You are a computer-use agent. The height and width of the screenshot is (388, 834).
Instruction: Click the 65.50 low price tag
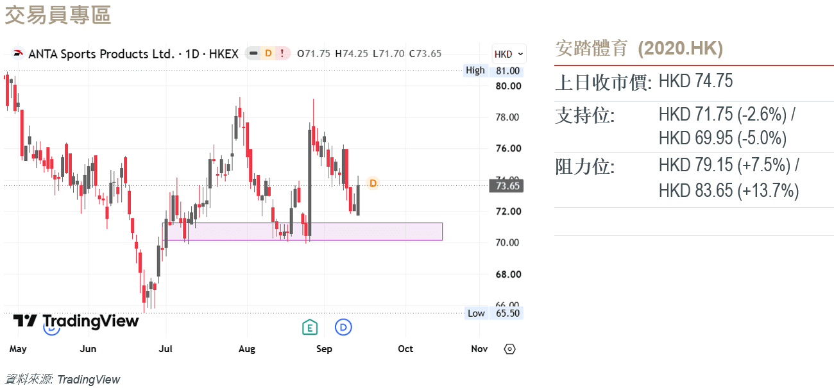coord(507,313)
